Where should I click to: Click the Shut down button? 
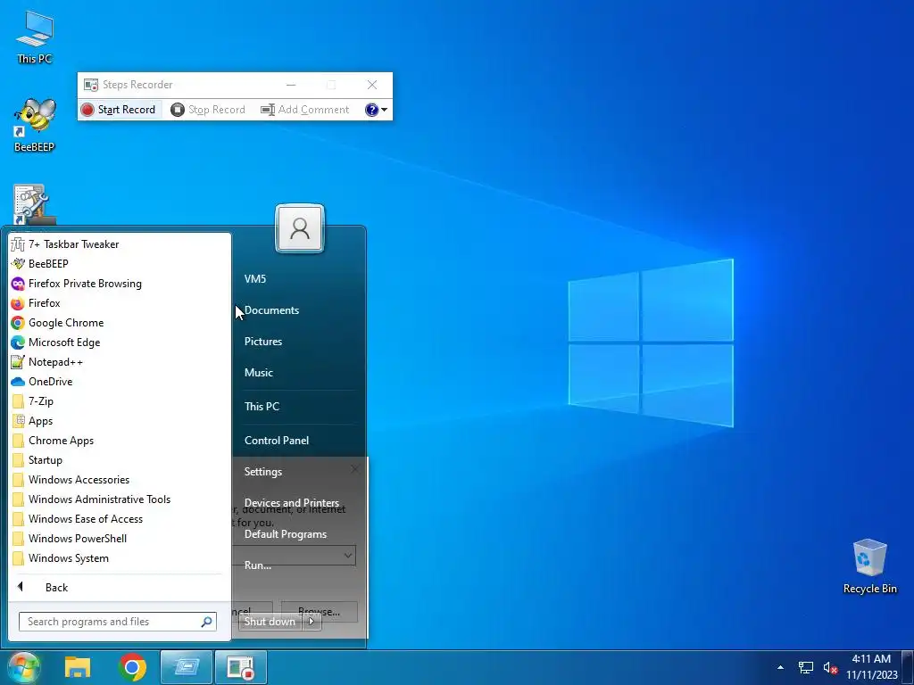point(270,622)
